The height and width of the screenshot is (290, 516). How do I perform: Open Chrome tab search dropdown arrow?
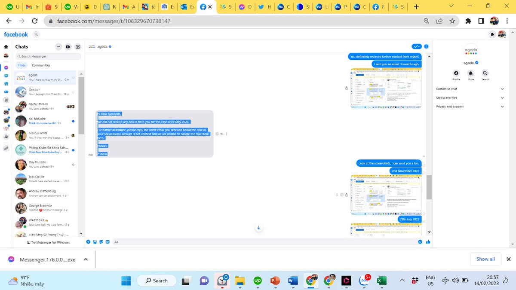451,6
